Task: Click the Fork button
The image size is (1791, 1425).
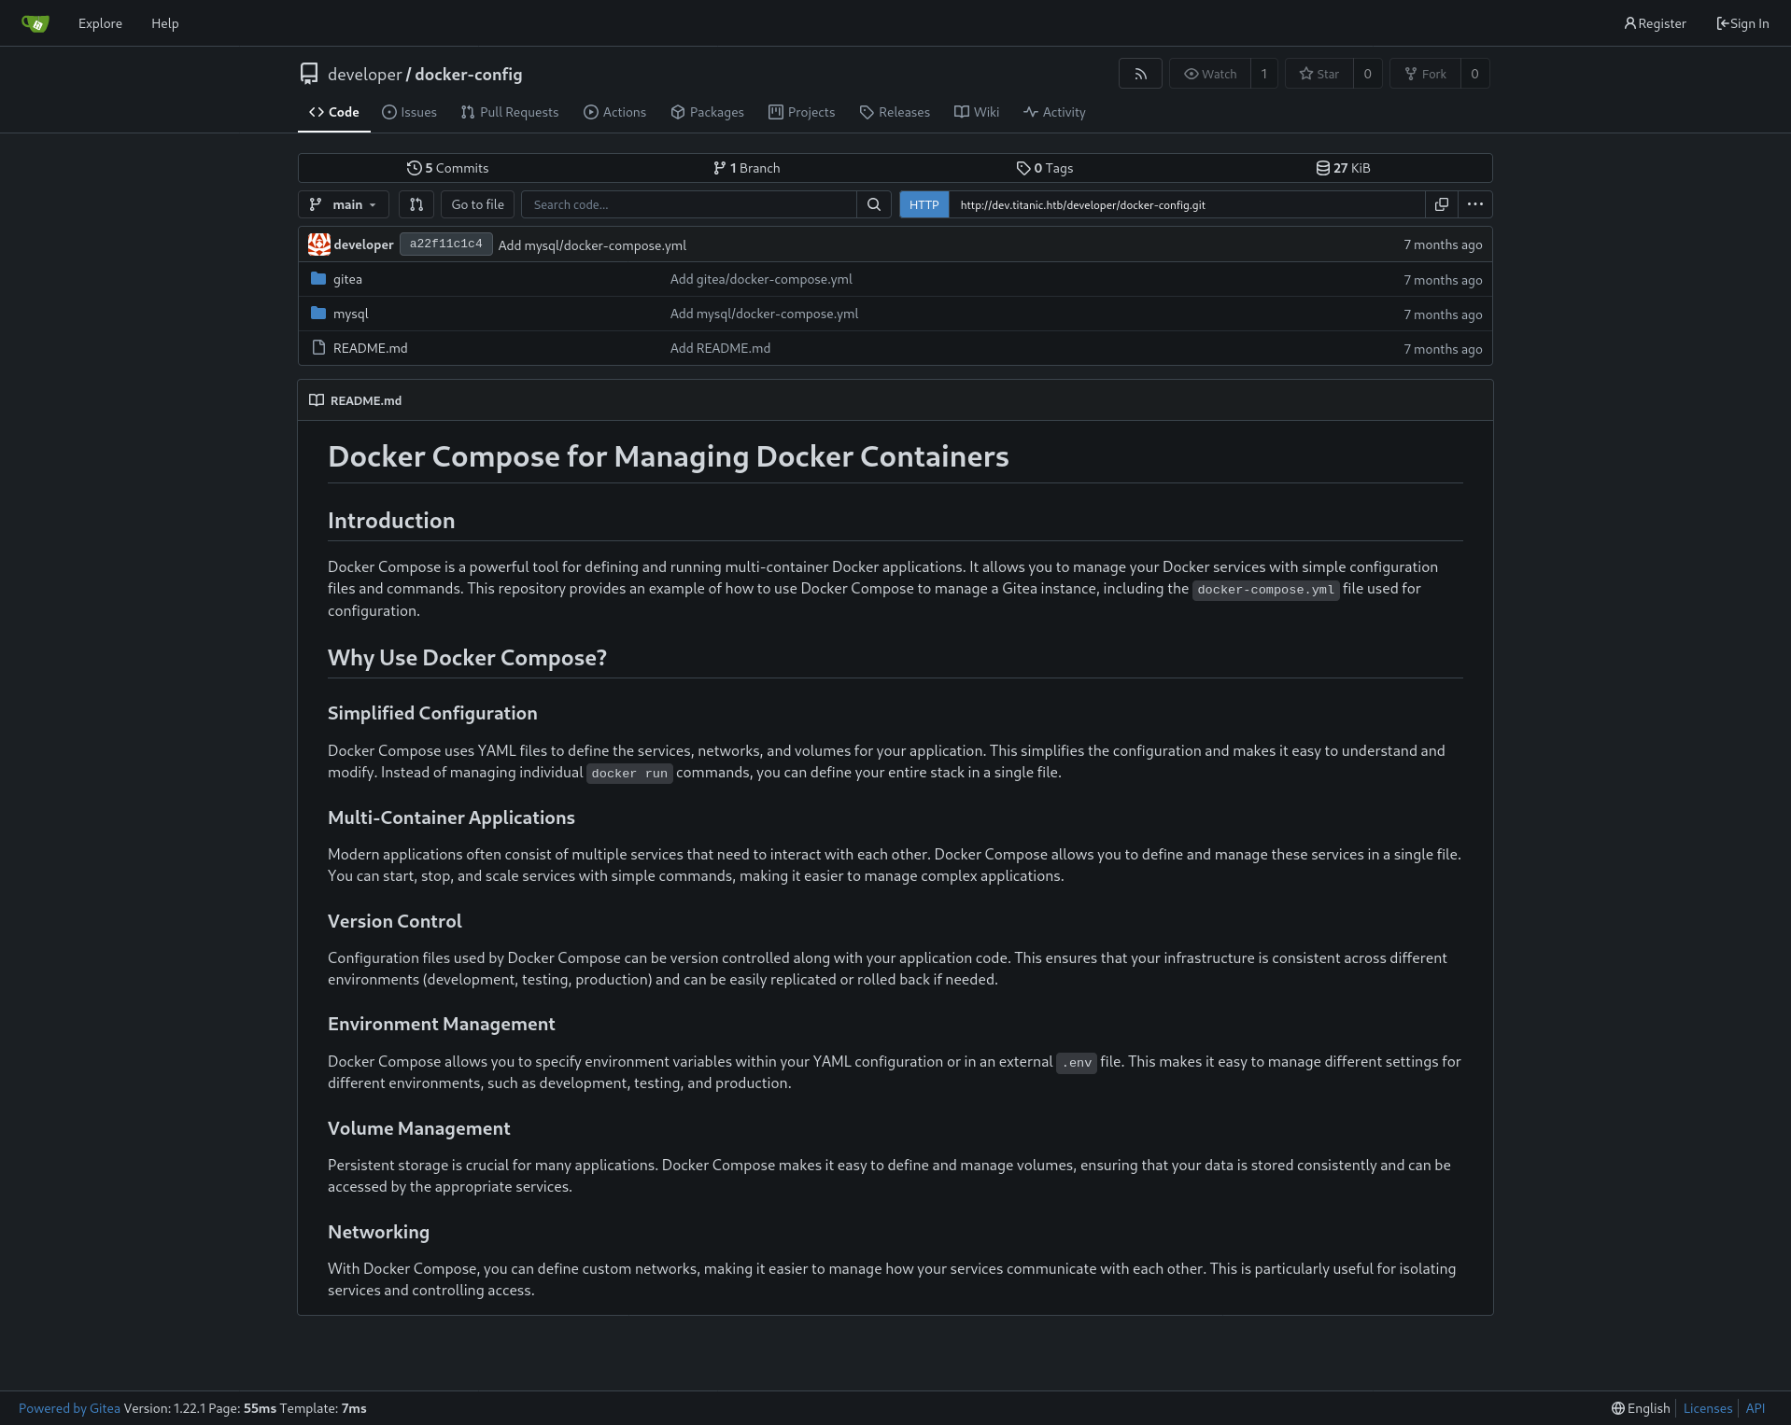Action: [1425, 74]
